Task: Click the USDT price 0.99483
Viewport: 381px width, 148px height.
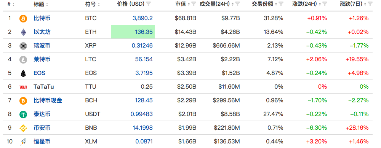Action: pyautogui.click(x=142, y=114)
